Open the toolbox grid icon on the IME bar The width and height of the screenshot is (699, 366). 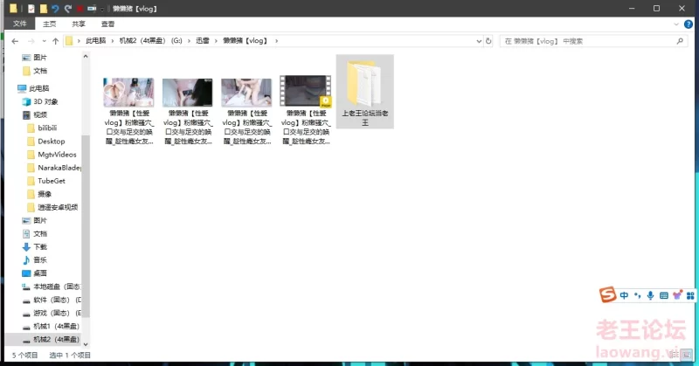(x=690, y=295)
